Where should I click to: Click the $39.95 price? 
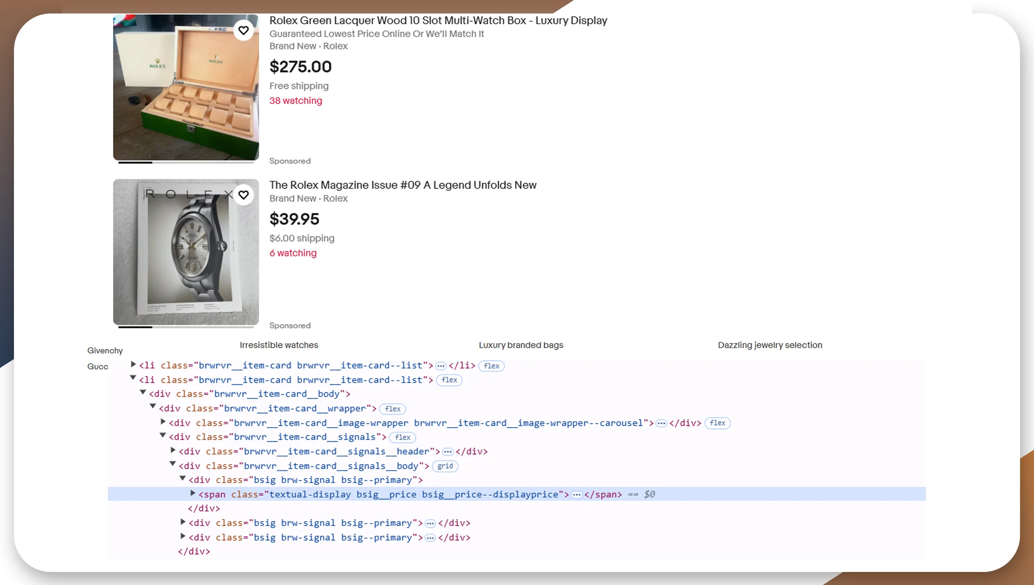[x=294, y=219]
